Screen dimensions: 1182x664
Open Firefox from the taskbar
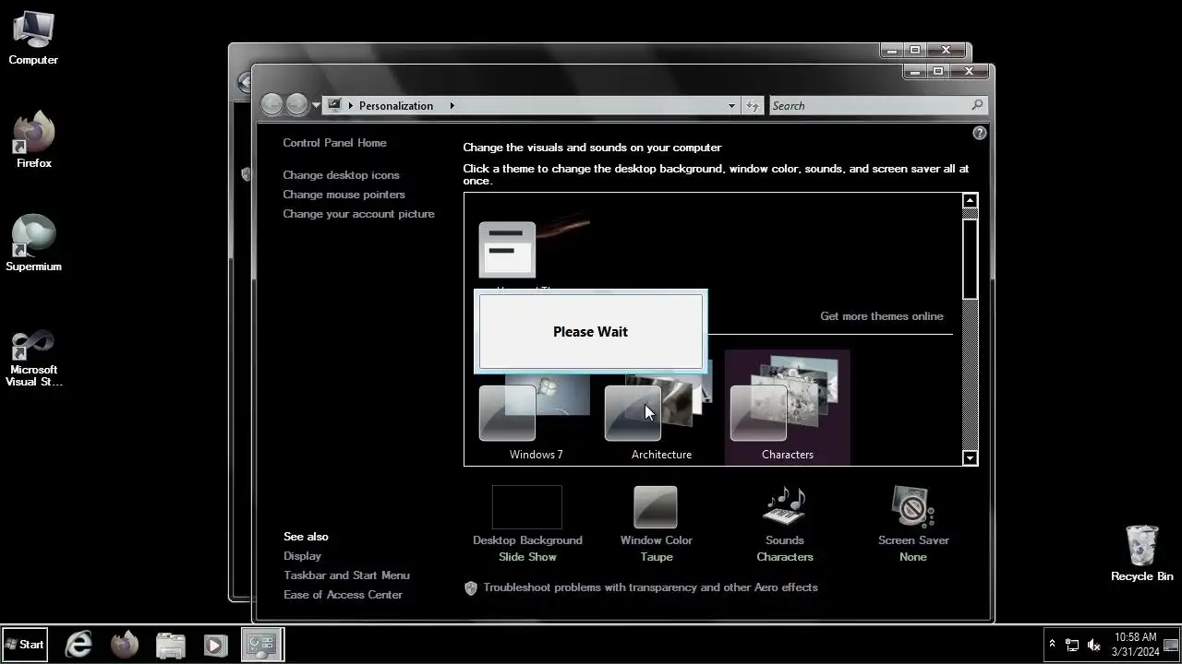point(124,645)
